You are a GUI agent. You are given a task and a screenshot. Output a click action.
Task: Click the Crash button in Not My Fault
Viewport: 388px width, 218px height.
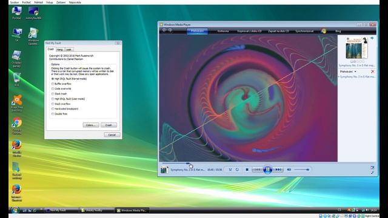(109, 125)
